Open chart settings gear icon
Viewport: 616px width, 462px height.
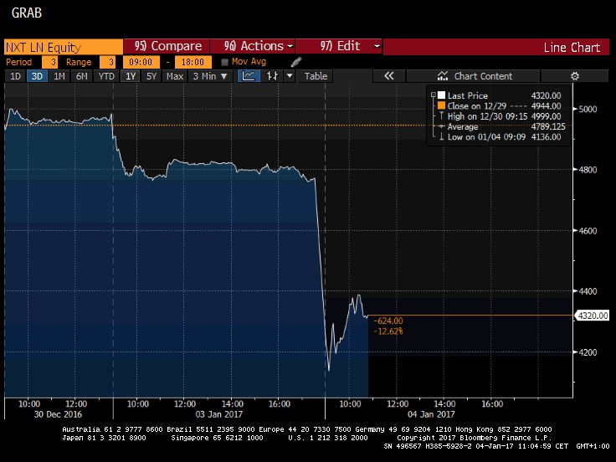tap(574, 76)
